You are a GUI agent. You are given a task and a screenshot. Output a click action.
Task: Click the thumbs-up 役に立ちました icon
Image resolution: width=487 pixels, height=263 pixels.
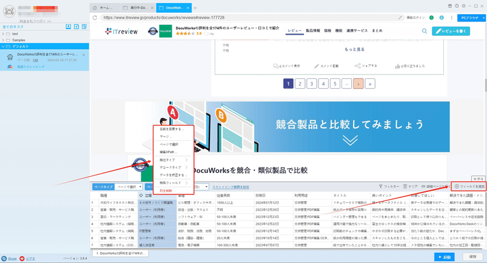(398, 66)
